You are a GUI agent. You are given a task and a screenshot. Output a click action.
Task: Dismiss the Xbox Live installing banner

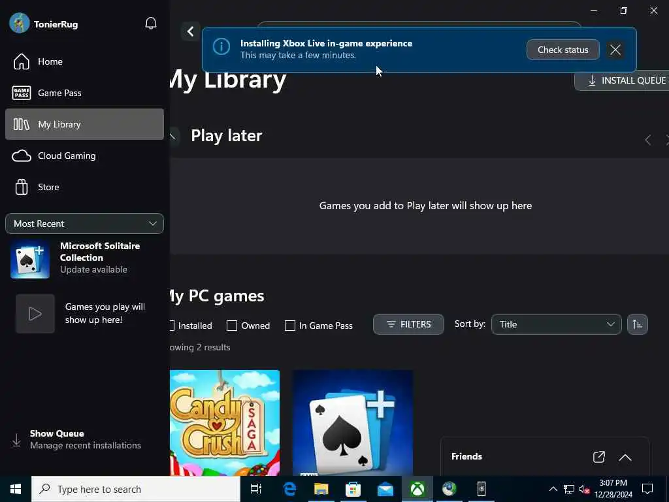pos(615,50)
